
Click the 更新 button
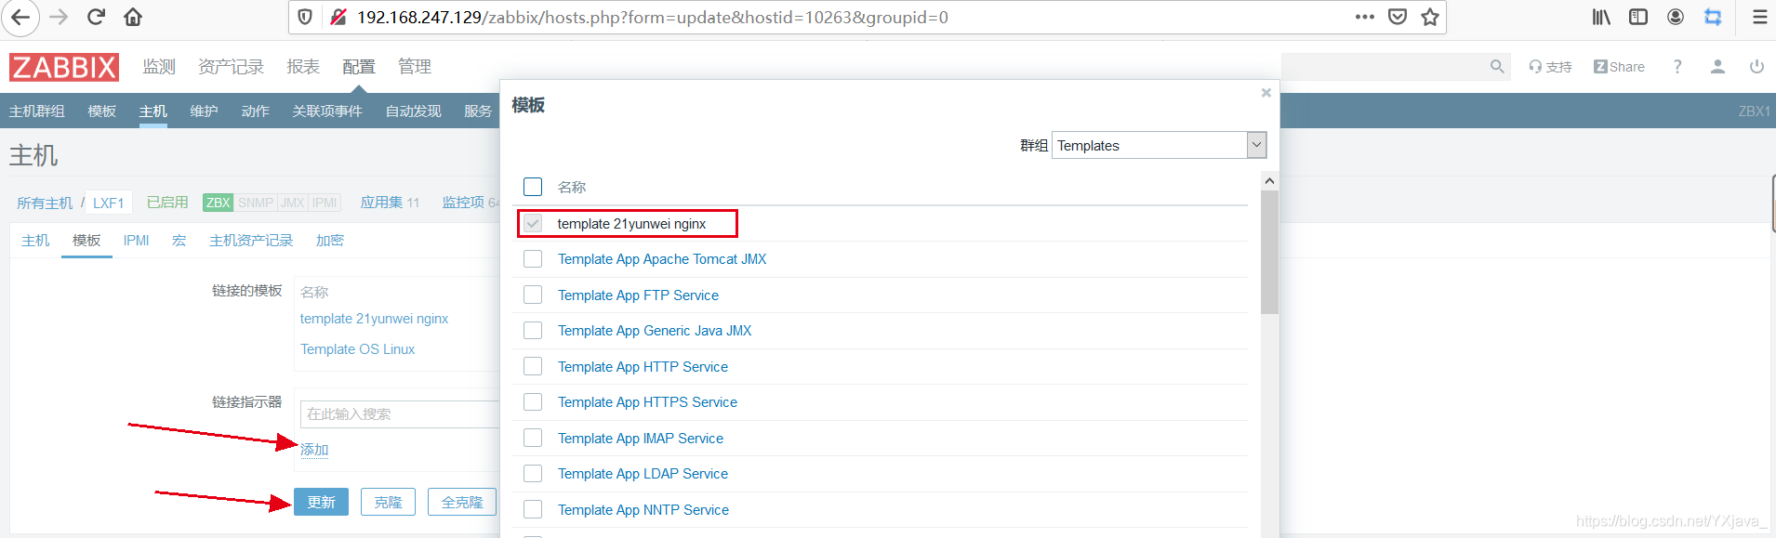click(321, 502)
